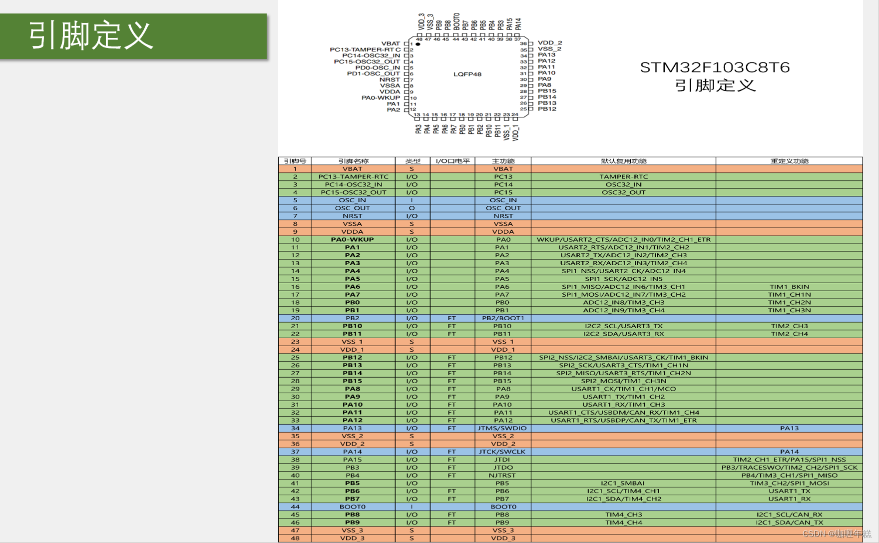Click the JTDO main function cell
The height and width of the screenshot is (543, 879).
tap(503, 468)
